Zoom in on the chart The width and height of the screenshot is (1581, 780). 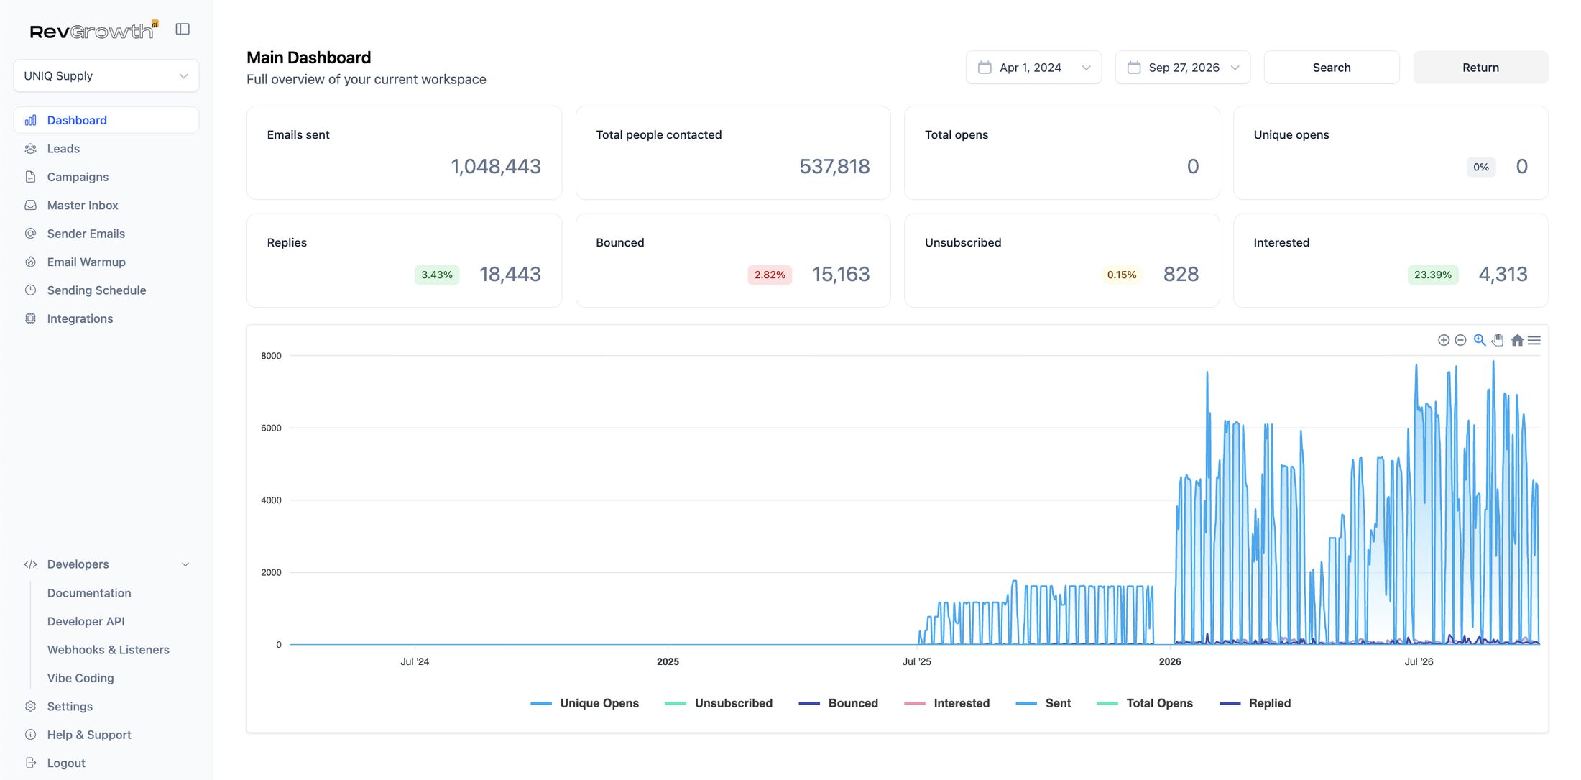coord(1443,340)
